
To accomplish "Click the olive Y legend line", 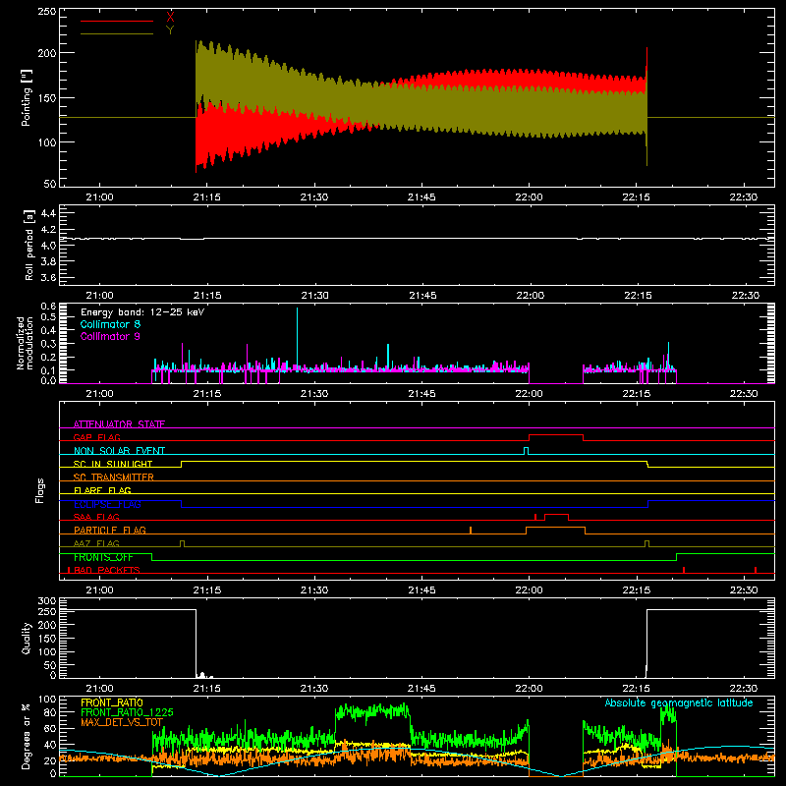I will tap(117, 33).
